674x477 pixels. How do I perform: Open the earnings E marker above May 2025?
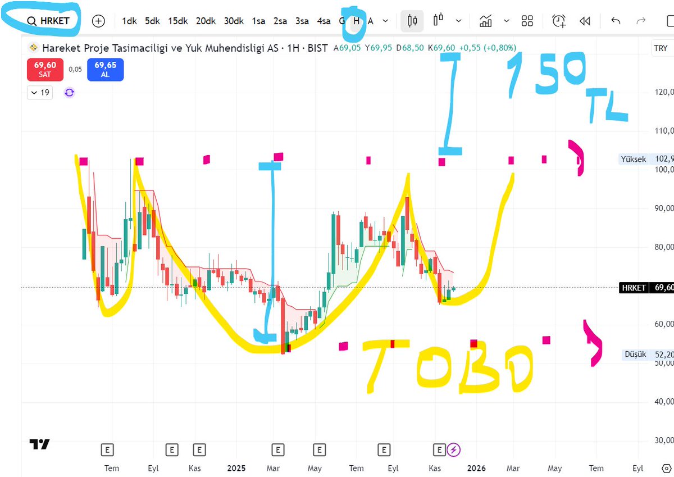319,449
